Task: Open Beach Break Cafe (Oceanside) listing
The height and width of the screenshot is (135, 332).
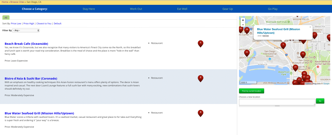Action: point(27,44)
